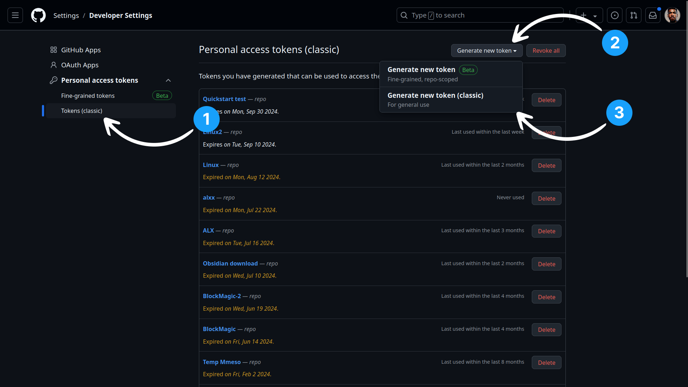Click Developer Settings breadcrumb
This screenshot has width=688, height=387.
click(x=121, y=15)
